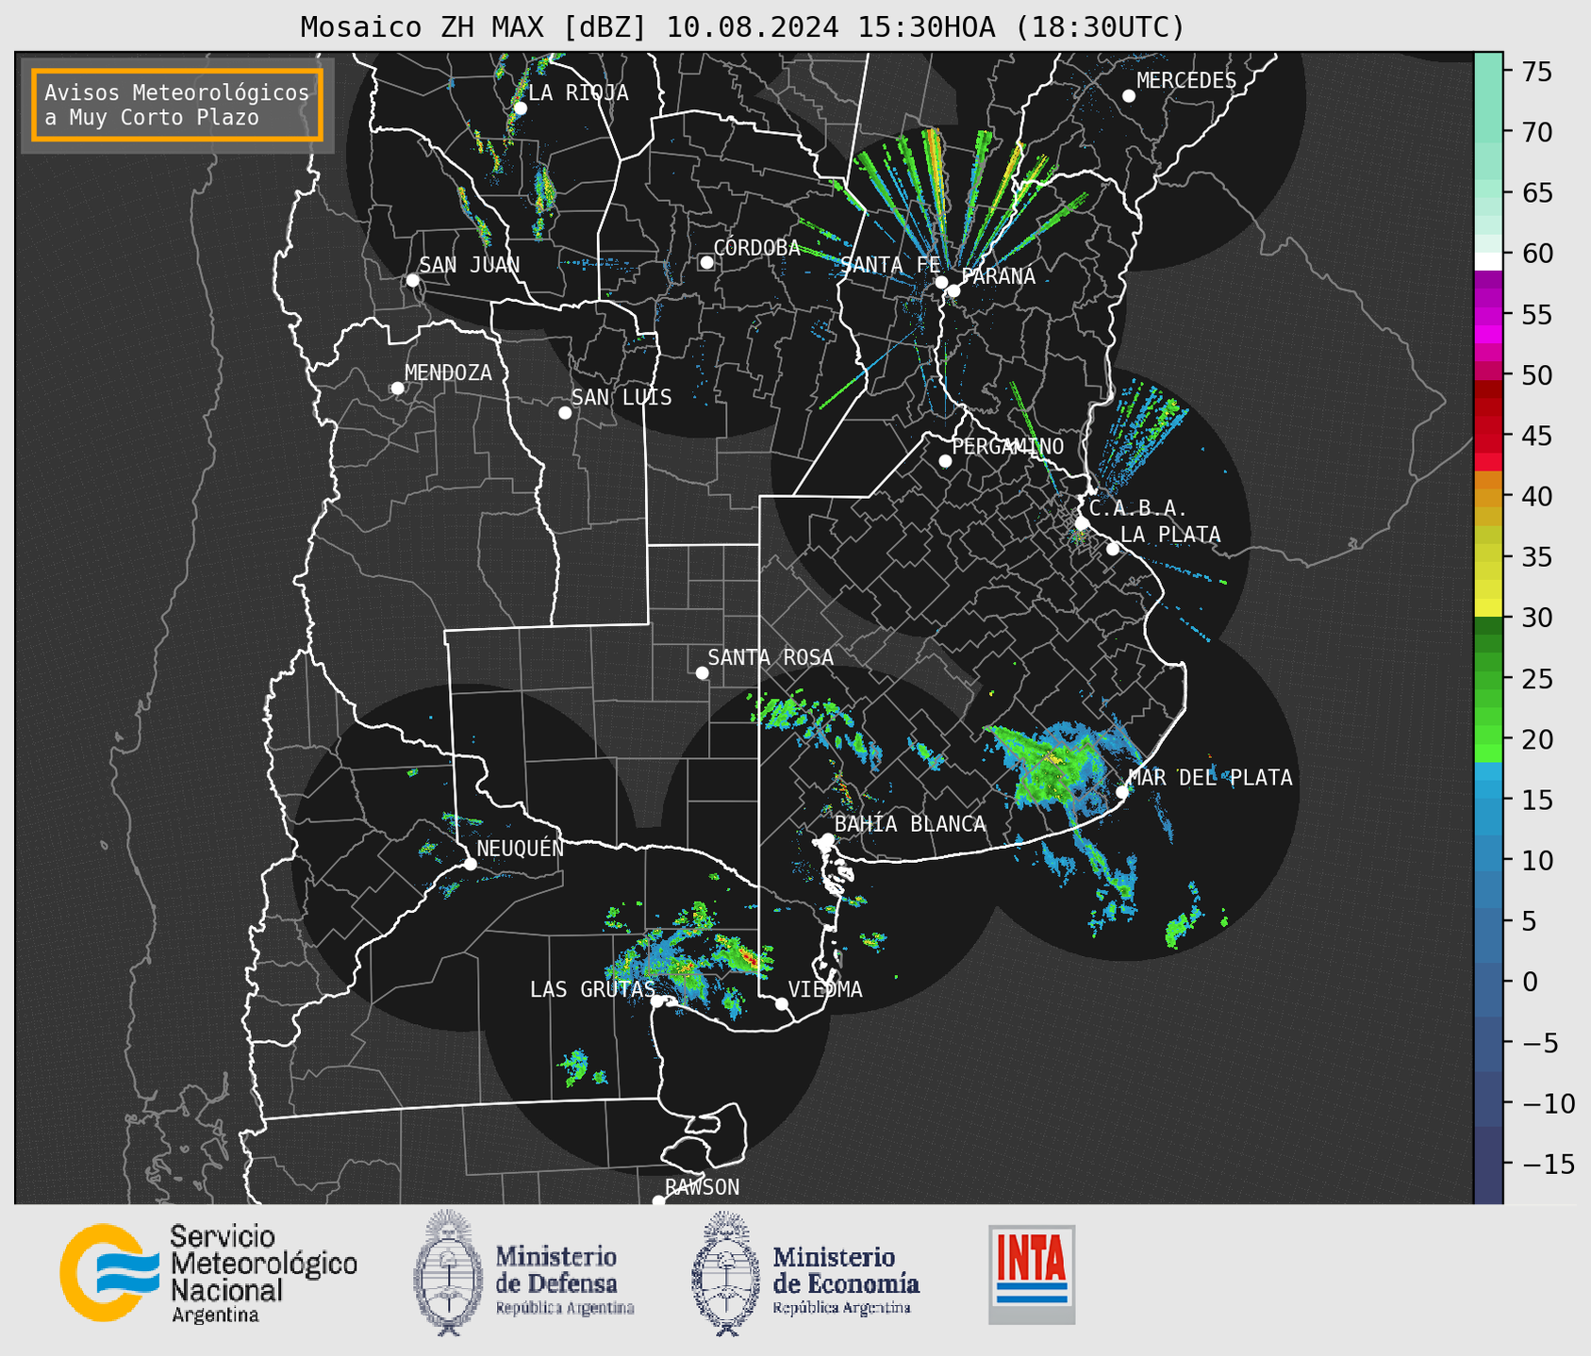Click the Ministerio de Defensa emblem

(x=448, y=1274)
